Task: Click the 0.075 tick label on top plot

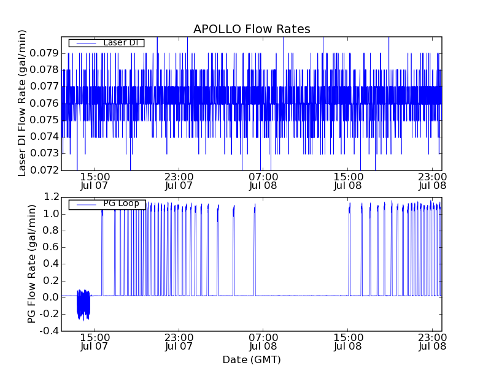Action: tap(44, 120)
